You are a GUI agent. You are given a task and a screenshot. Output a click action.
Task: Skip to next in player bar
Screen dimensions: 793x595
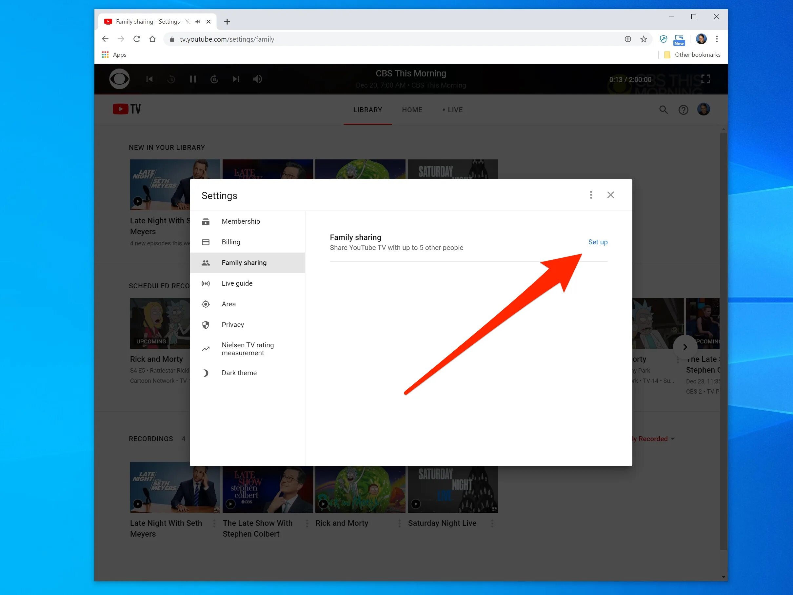[x=236, y=79]
